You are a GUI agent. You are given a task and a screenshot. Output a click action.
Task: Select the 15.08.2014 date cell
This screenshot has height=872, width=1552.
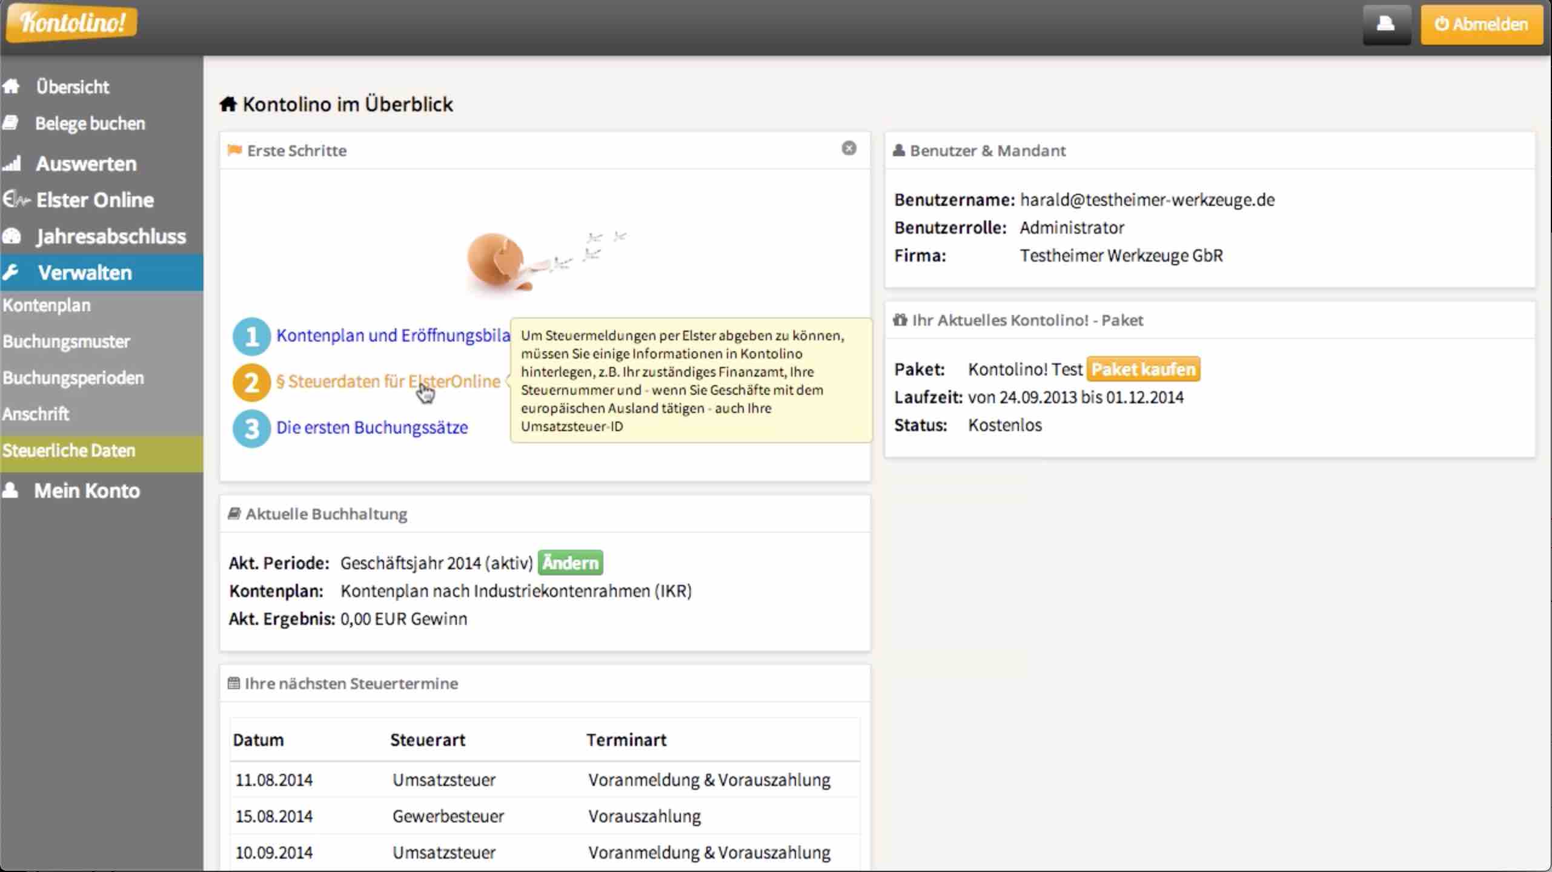274,816
